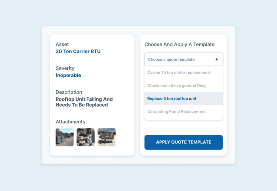Pick 'Circulating Pump Replacement' from the list
This screenshot has width=277, height=191.
pos(177,111)
